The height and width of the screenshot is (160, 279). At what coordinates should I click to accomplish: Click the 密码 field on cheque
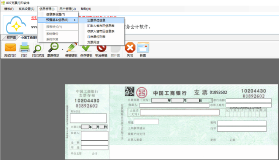click(x=242, y=123)
